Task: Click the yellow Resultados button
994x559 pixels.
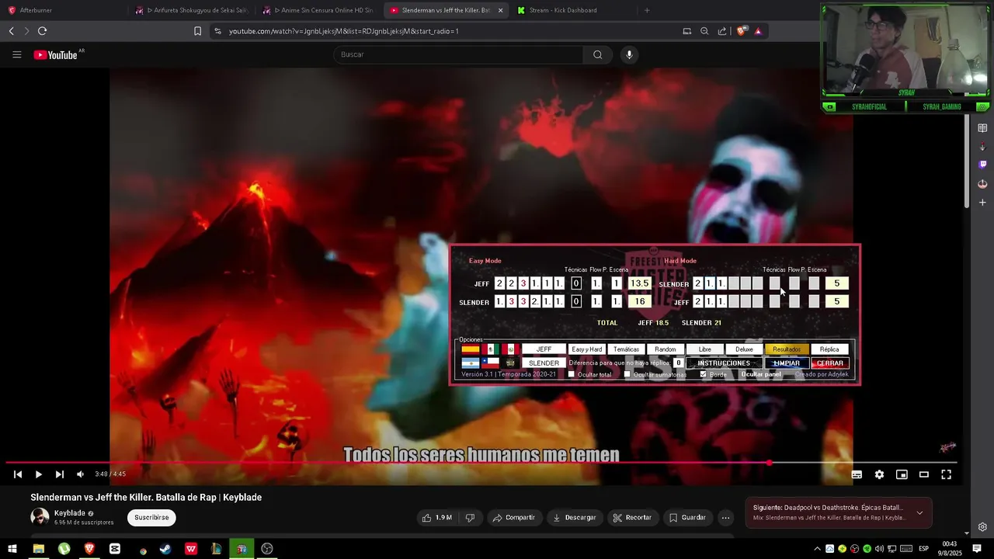Action: [x=787, y=349]
